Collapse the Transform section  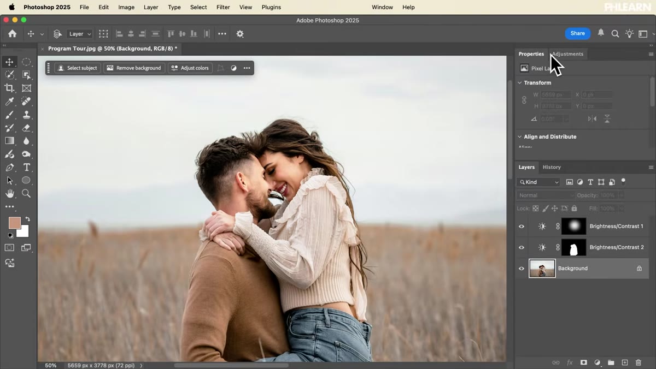tap(520, 83)
